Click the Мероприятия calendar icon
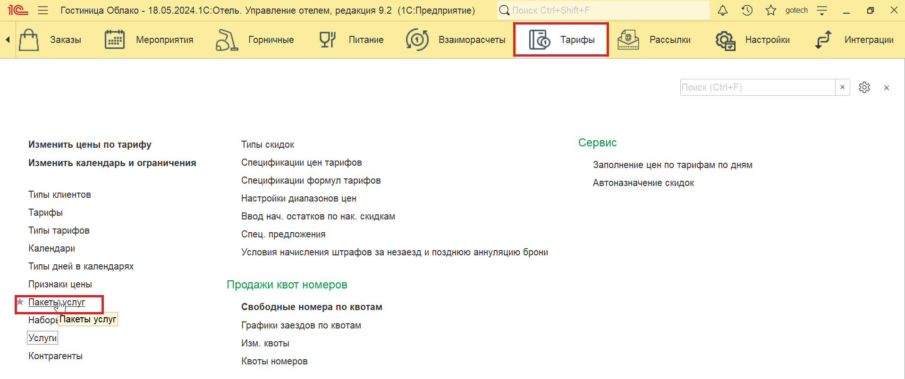The image size is (905, 379). pos(115,40)
